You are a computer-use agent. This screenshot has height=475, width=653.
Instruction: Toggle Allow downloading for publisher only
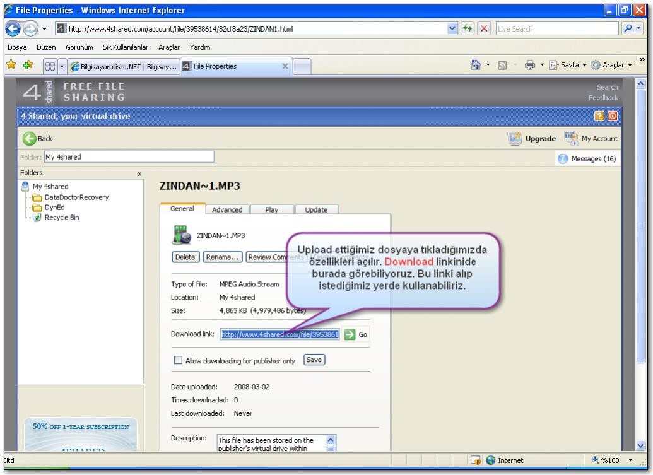coord(177,361)
